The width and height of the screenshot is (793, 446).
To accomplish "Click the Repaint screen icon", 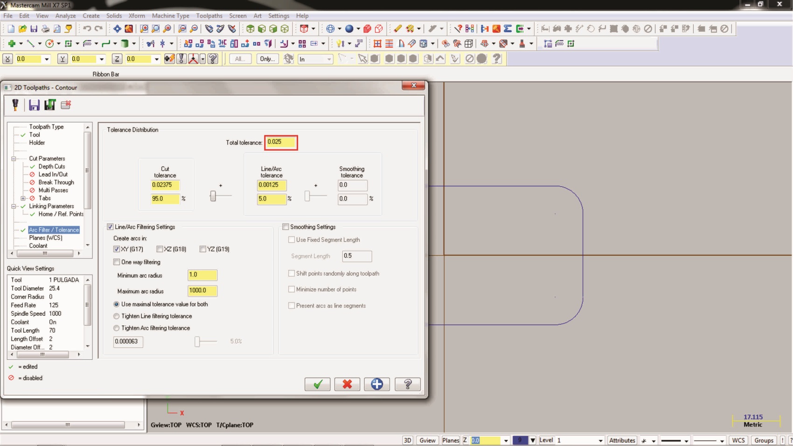I will (129, 29).
